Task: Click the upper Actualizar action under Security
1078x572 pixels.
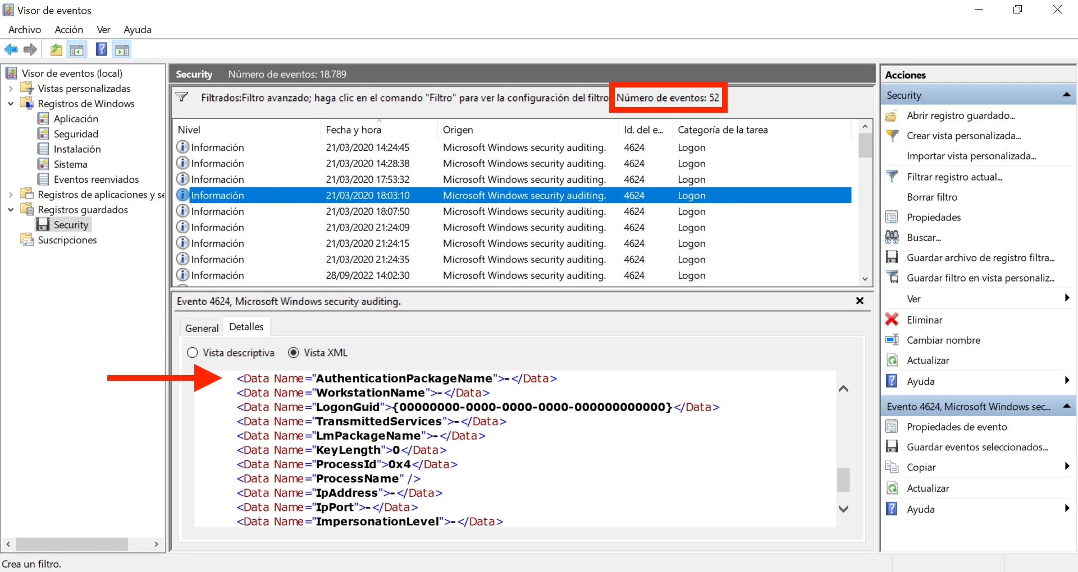Action: [x=928, y=360]
